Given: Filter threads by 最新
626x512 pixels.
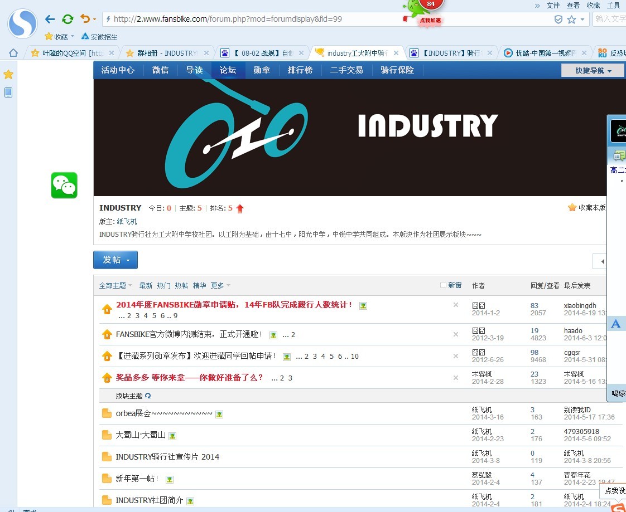Looking at the screenshot, I should click(x=146, y=285).
